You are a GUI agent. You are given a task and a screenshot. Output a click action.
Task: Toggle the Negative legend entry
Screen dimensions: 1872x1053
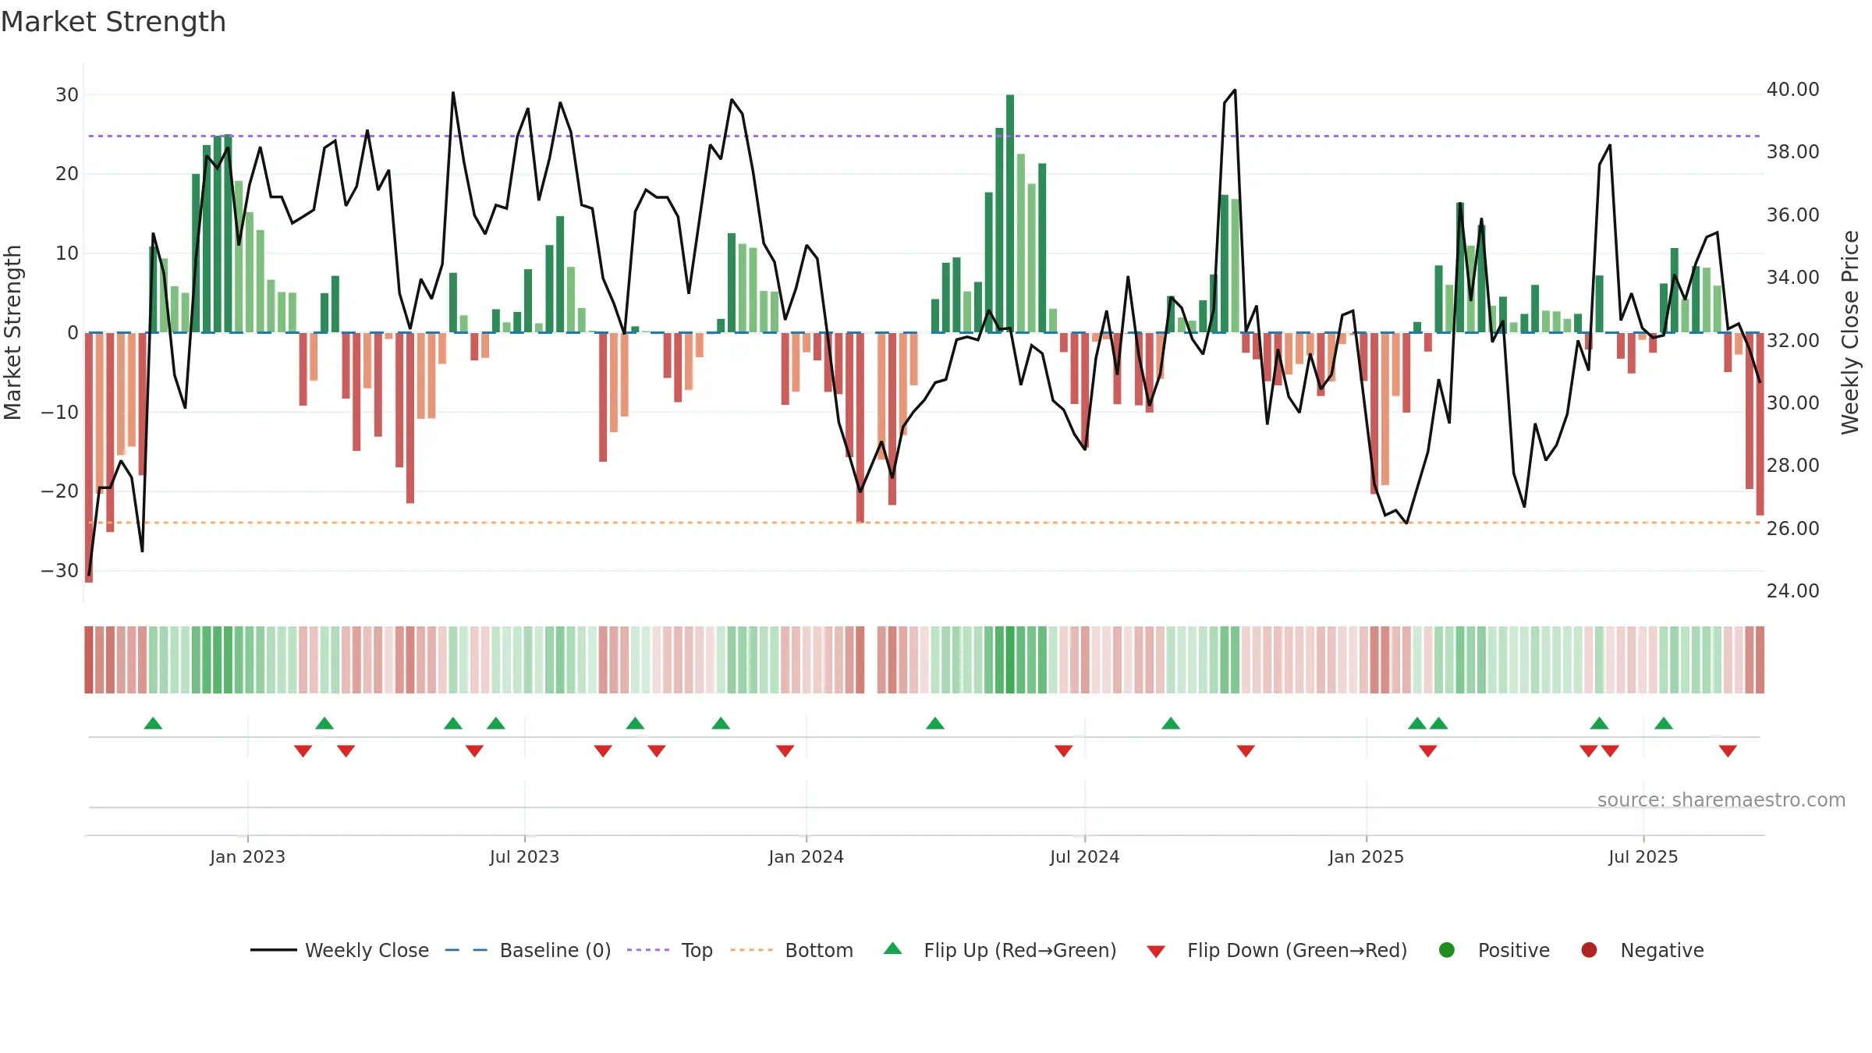point(1642,950)
